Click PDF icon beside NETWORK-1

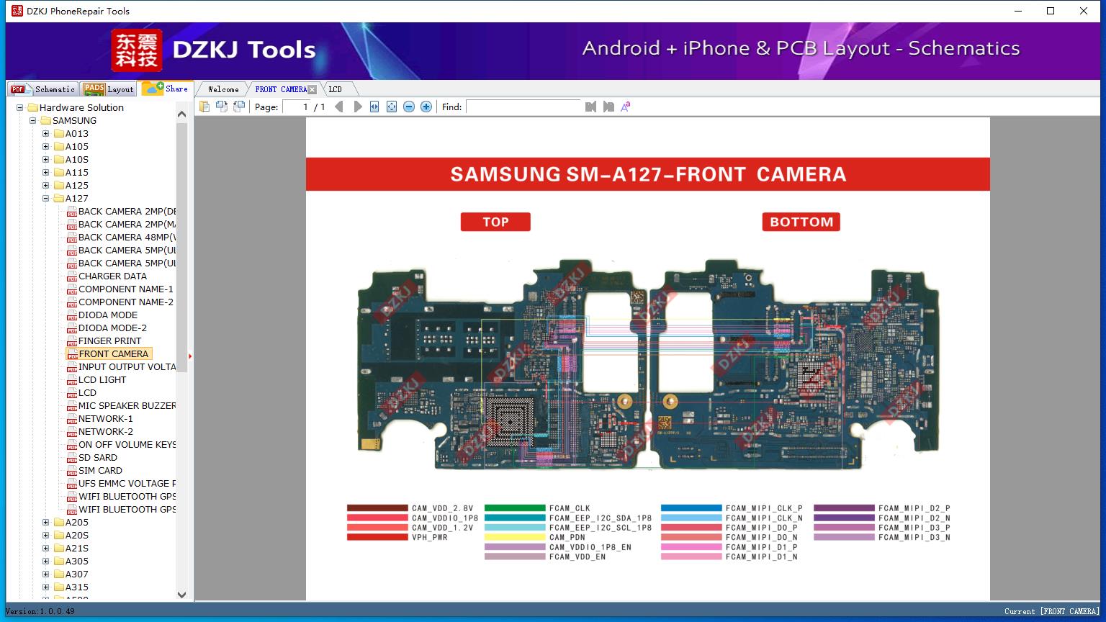tap(72, 419)
